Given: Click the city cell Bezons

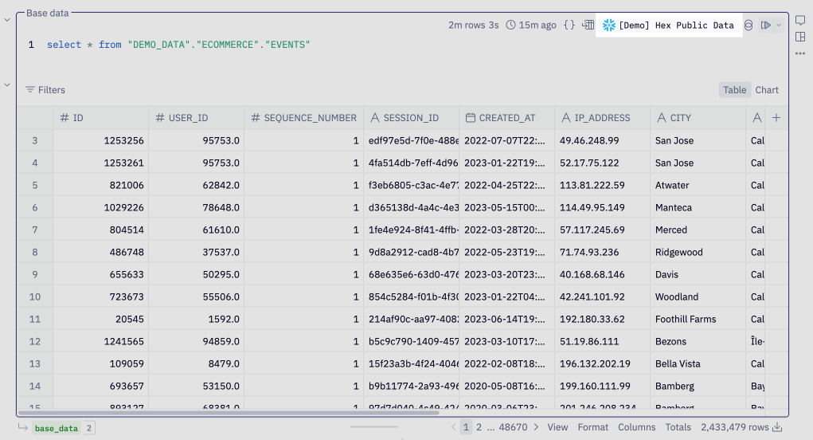Looking at the screenshot, I should 698,341.
